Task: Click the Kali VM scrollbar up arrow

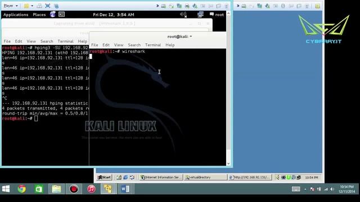Action: (228, 13)
